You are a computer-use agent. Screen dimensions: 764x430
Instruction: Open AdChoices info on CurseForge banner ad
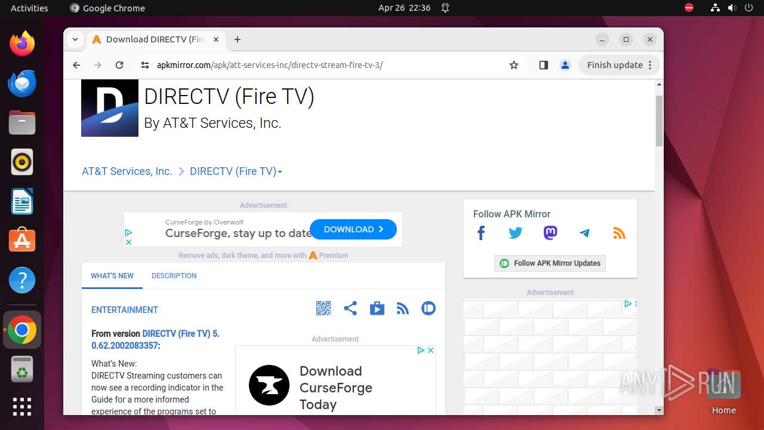pyautogui.click(x=128, y=233)
